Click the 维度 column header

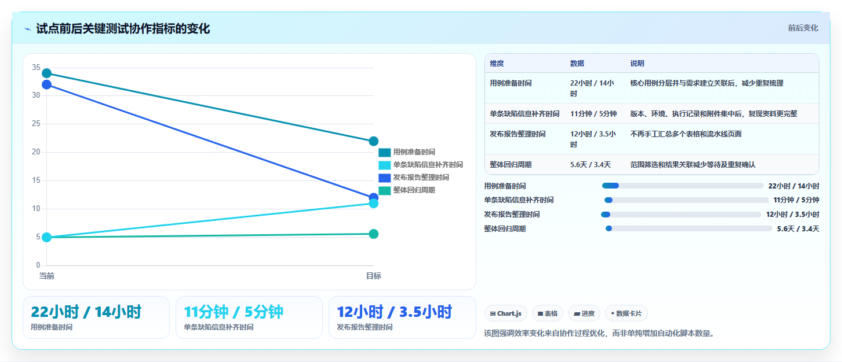pyautogui.click(x=497, y=64)
